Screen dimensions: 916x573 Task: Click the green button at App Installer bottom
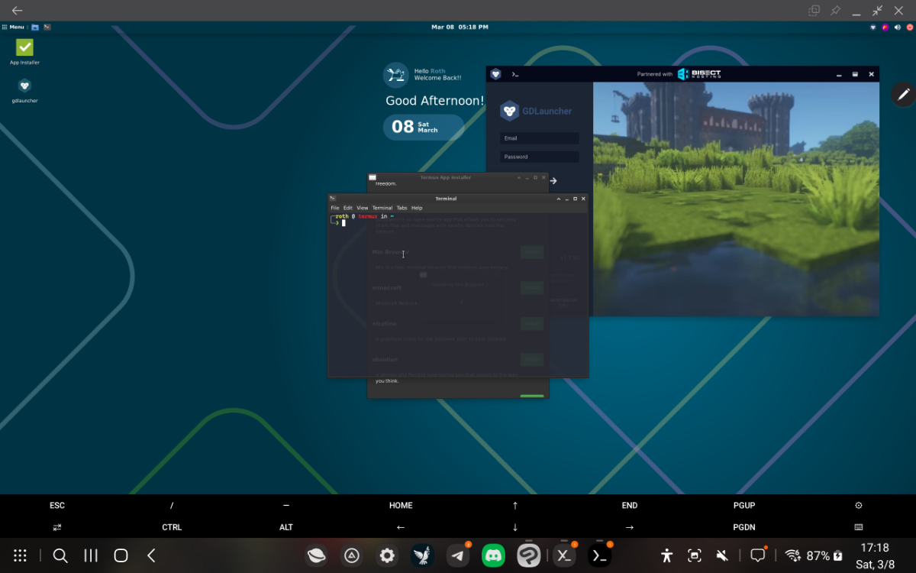(x=532, y=396)
